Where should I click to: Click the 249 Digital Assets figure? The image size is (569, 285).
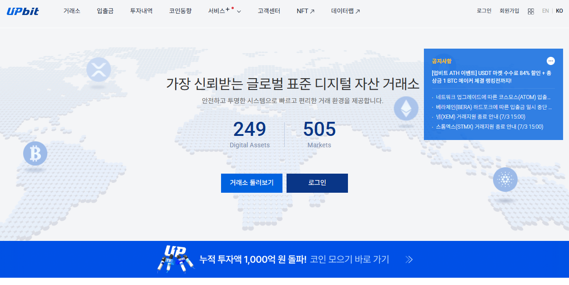click(250, 135)
